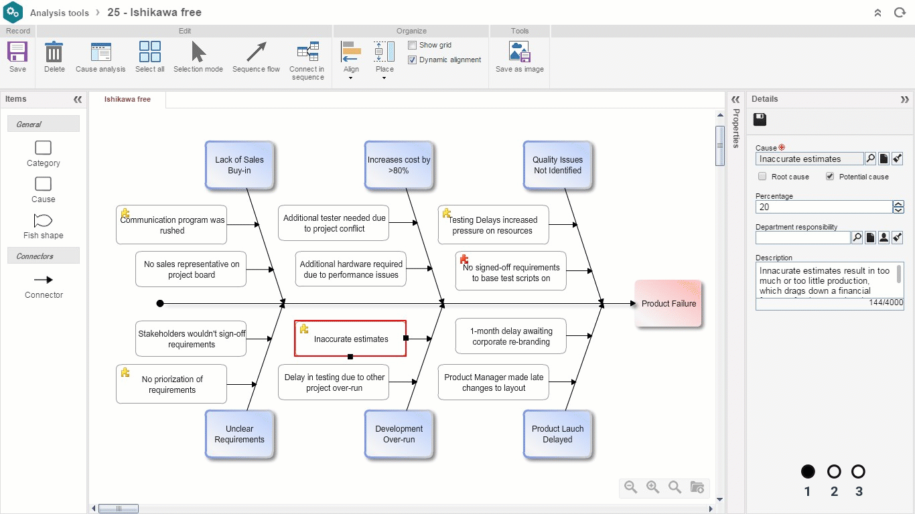
Task: Zoom in the diagram canvas
Action: [652, 487]
